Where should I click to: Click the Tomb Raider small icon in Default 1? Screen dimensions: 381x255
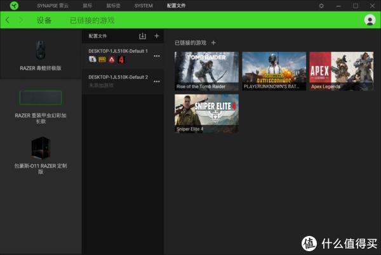click(92, 59)
